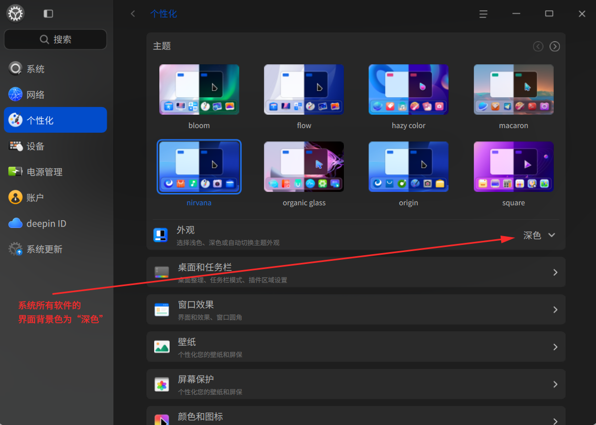Viewport: 596px width, 425px height.
Task: Click the settings gear app icon
Action: pos(15,14)
